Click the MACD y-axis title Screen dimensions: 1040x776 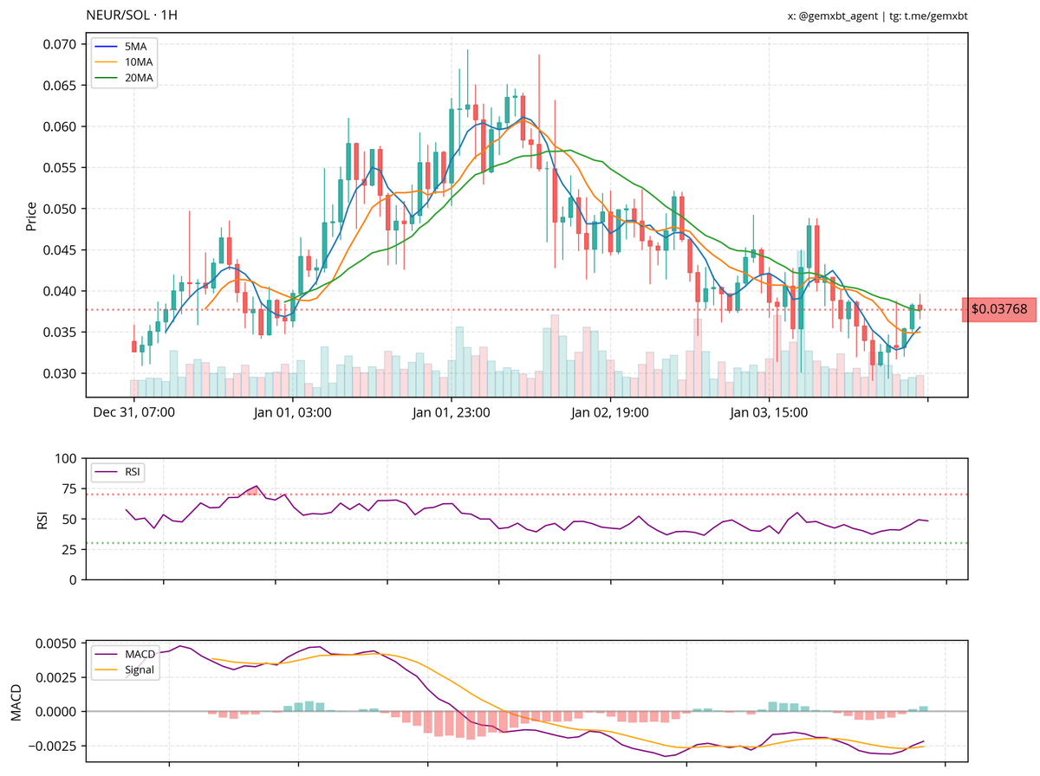pyautogui.click(x=14, y=702)
